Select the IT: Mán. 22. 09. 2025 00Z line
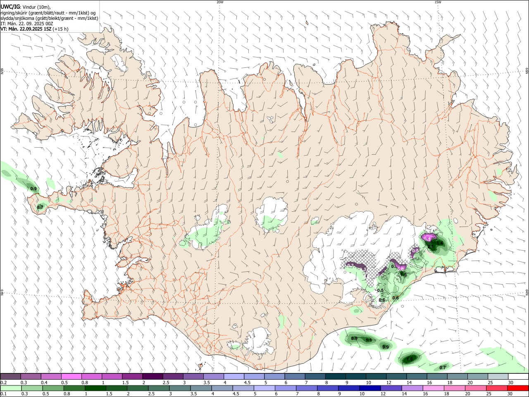Screen dimensions: 529x397 (x=27, y=24)
